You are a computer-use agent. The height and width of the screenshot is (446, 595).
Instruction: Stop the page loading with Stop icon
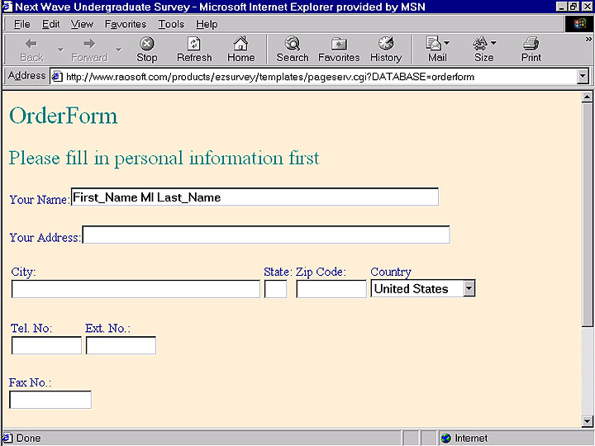click(x=147, y=50)
